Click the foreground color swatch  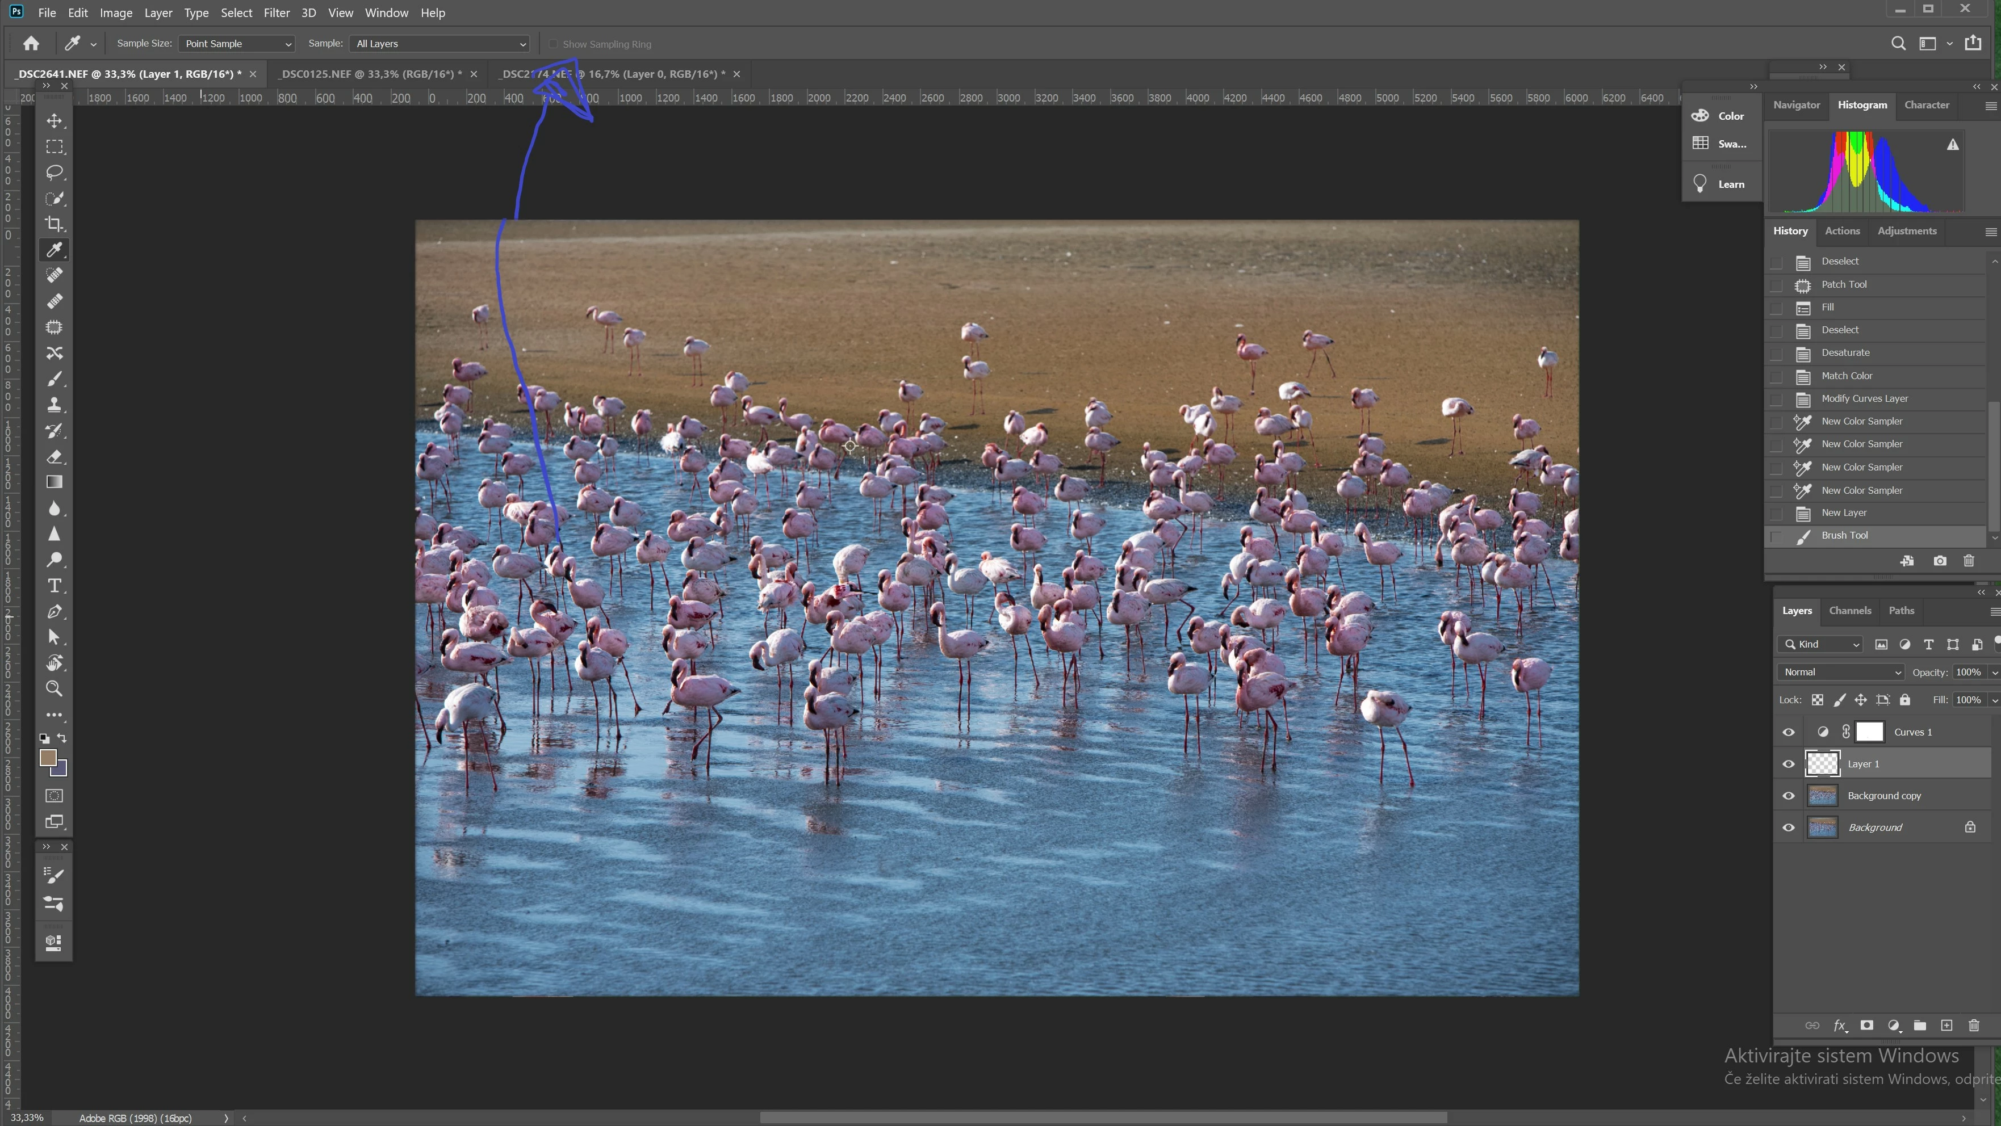tap(48, 758)
